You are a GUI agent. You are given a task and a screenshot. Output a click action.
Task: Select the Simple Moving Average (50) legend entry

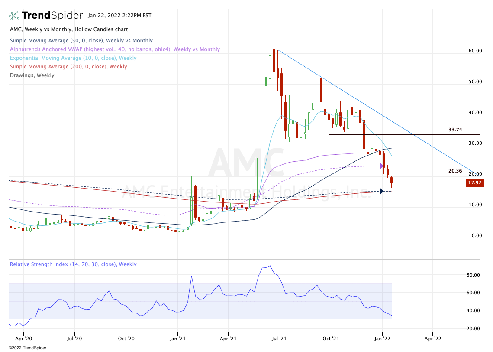tap(81, 41)
